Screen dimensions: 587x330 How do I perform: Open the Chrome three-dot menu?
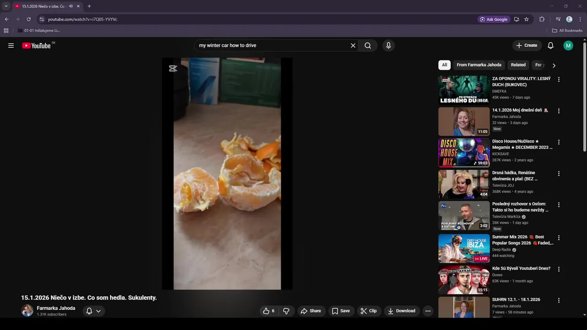click(581, 19)
